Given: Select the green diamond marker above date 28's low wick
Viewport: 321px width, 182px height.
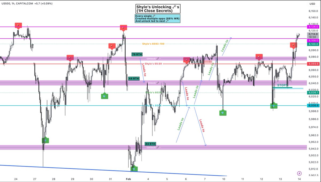Looking at the screenshot, I should pos(45,140).
